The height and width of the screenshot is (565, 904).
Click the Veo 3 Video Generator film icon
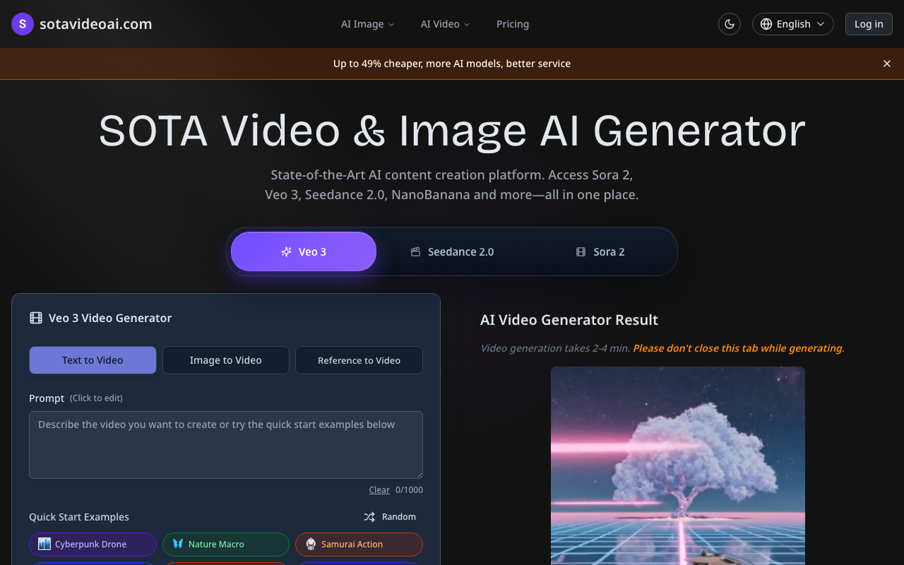click(x=36, y=318)
